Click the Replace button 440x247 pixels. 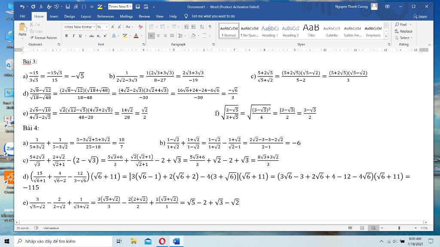(x=403, y=31)
